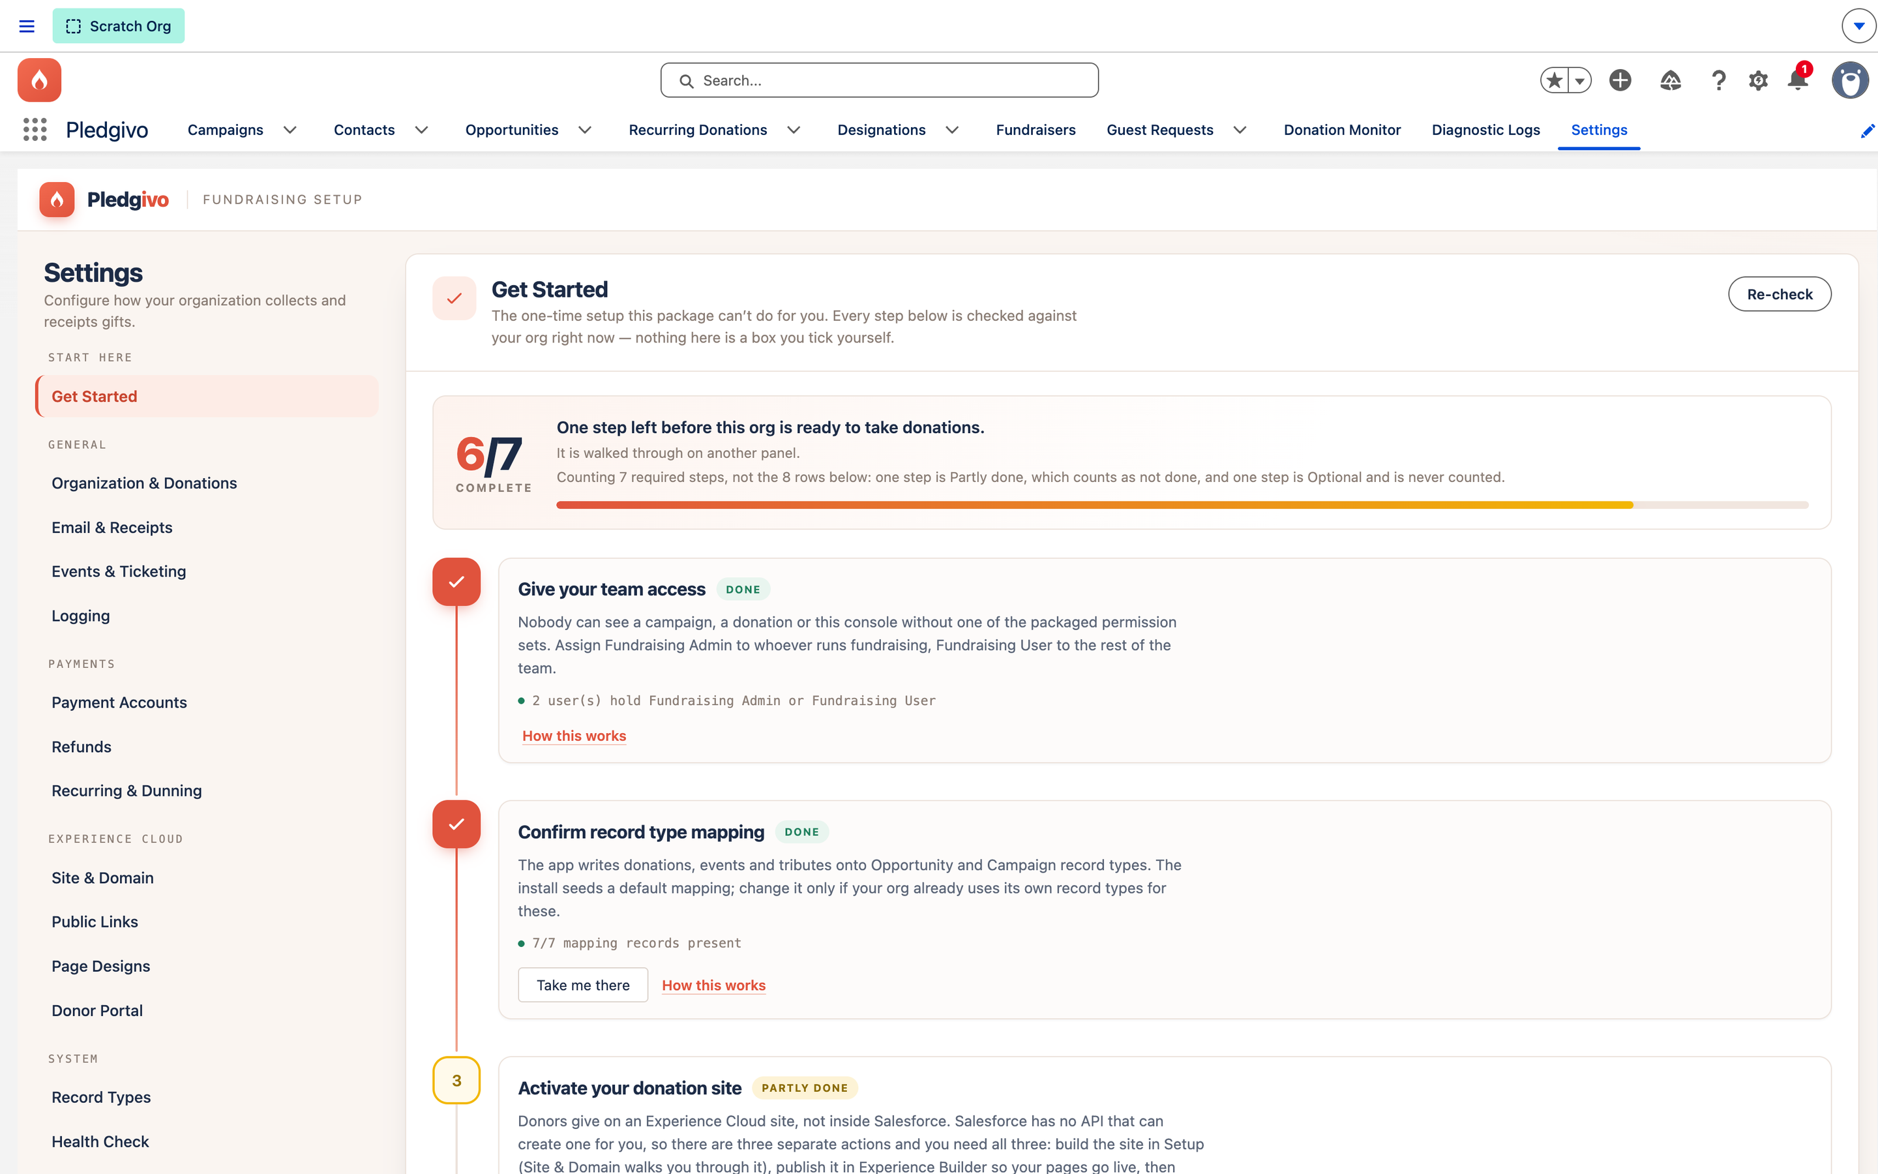Screen dimensions: 1878x1174
Task: Select the Settings navigation tab
Action: click(1600, 130)
